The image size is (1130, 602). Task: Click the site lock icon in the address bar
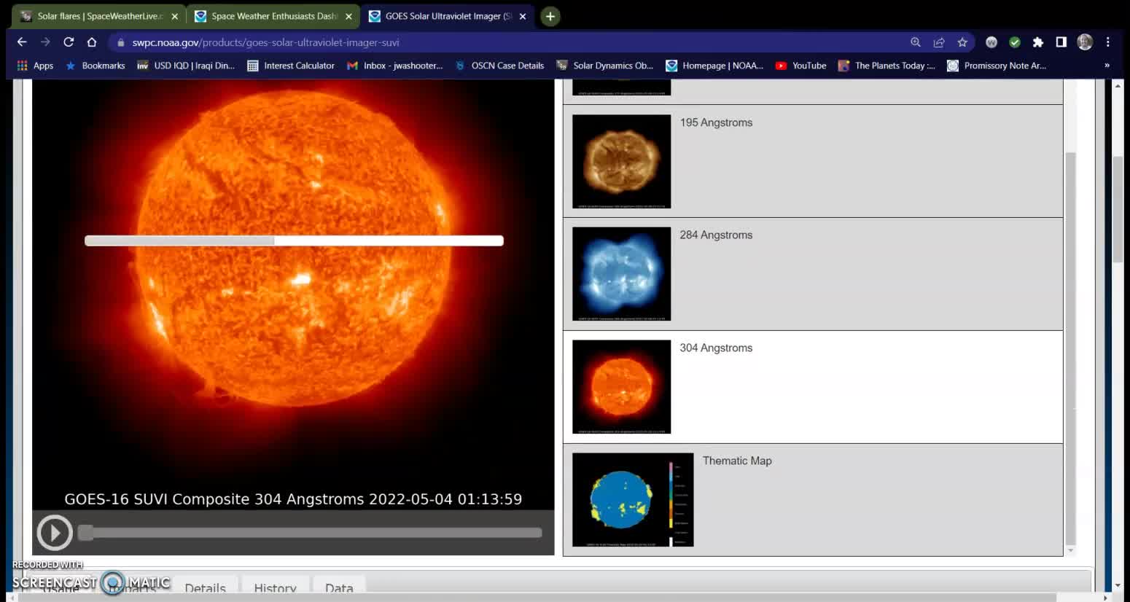[121, 42]
